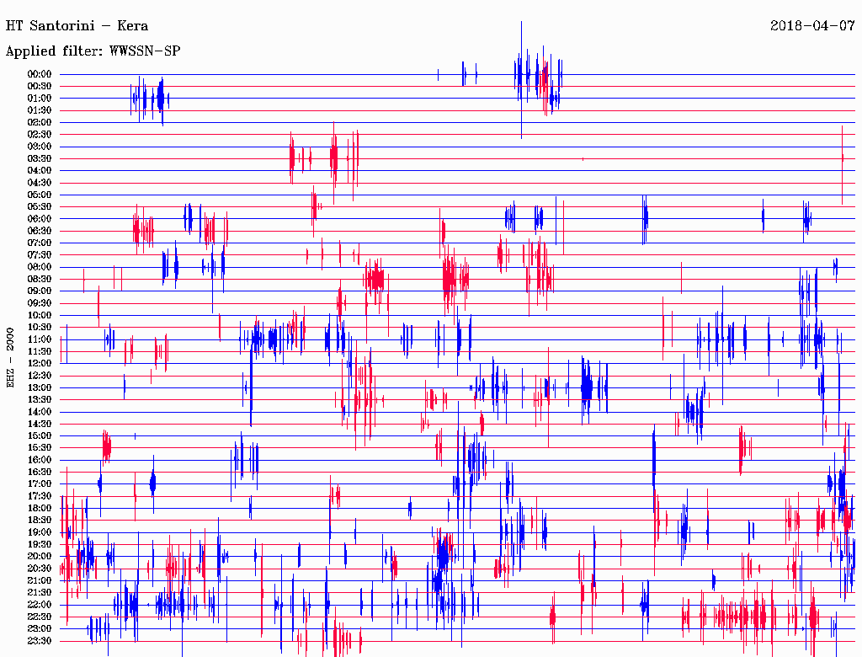Click the tall red spike at far right of the 03:30 trace
Screen dimensions: 862x657
pyautogui.click(x=842, y=158)
